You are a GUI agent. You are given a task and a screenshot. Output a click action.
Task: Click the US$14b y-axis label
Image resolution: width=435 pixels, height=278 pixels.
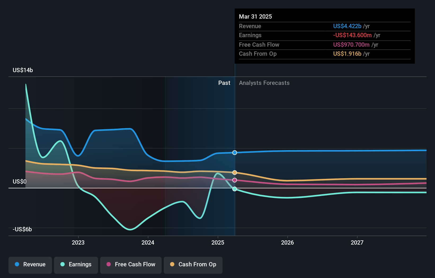tap(23, 70)
